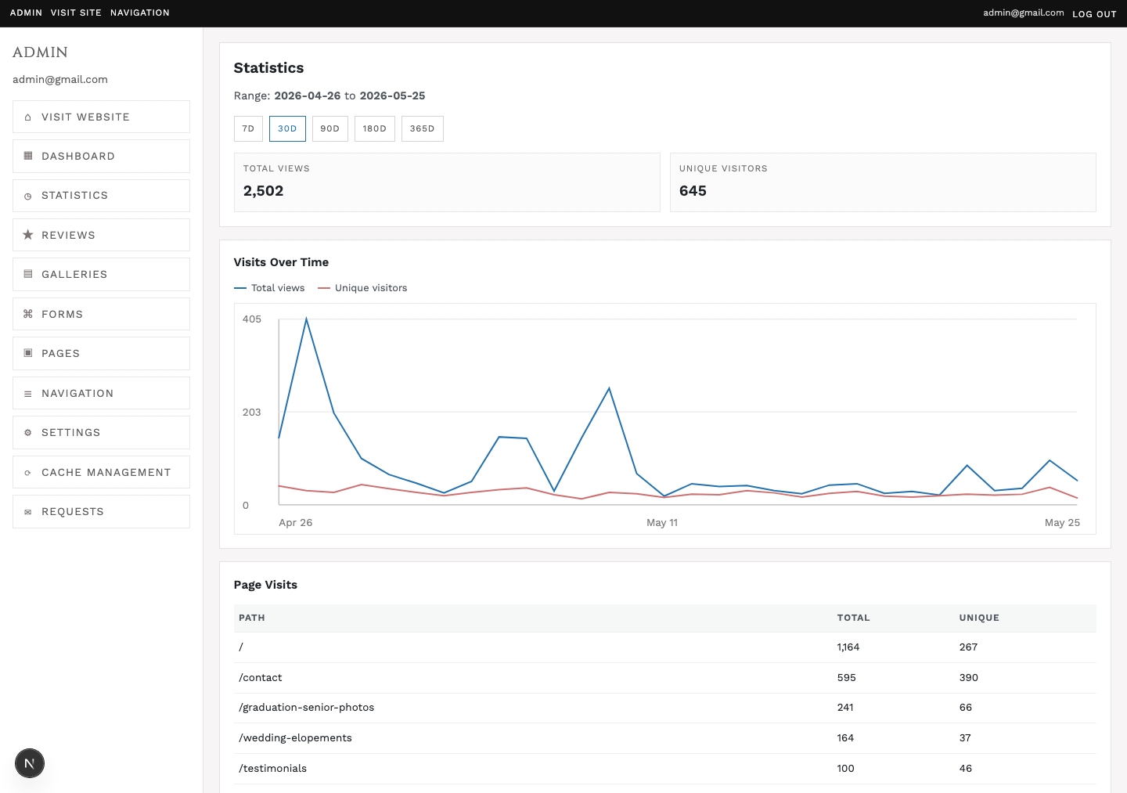Image resolution: width=1127 pixels, height=793 pixels.
Task: Open the Requests section
Action: click(x=101, y=511)
